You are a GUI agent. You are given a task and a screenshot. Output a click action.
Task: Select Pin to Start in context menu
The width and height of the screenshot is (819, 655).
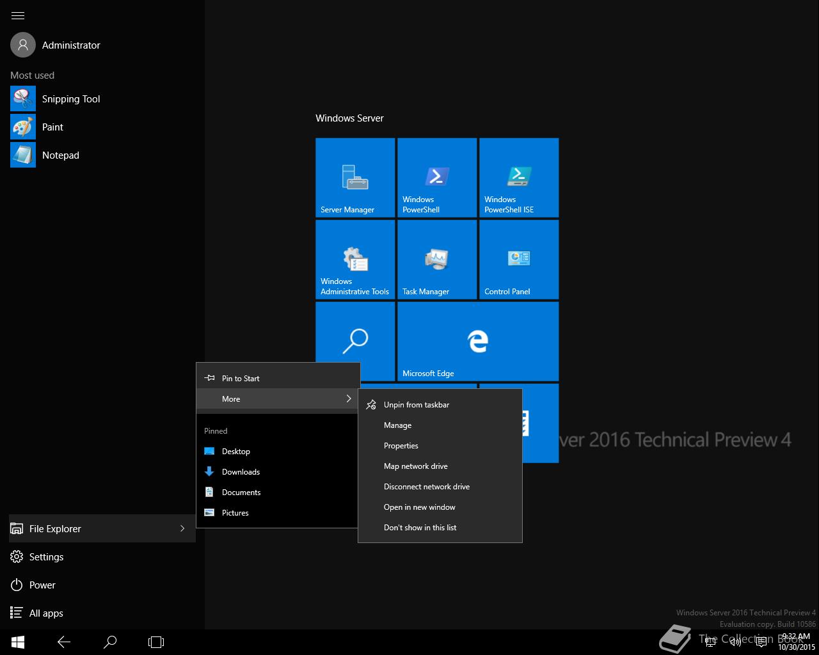click(278, 378)
